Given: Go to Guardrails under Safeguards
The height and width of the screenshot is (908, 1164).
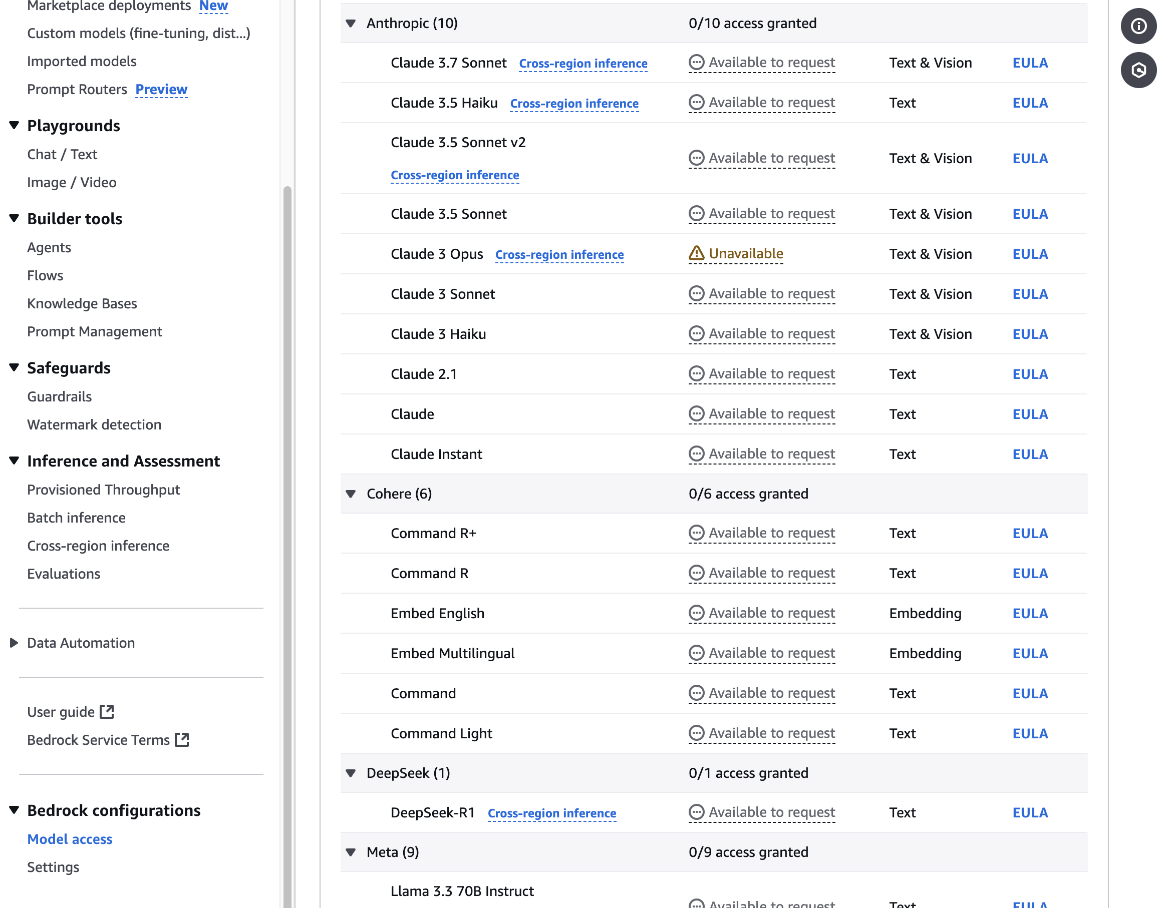Looking at the screenshot, I should coord(59,397).
